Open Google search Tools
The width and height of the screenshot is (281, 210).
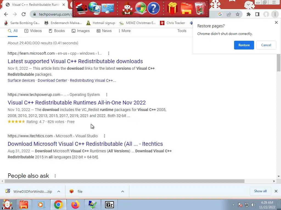point(182,31)
